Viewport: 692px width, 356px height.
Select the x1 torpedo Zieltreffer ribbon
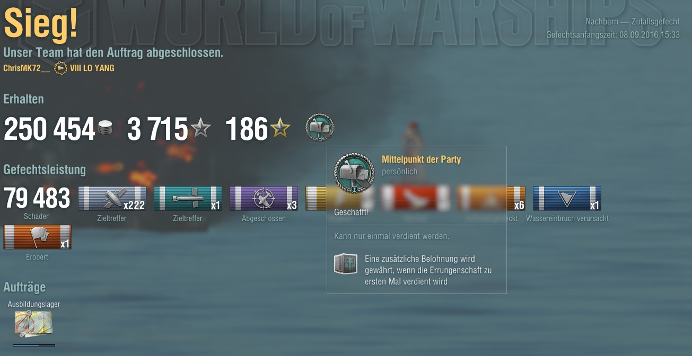point(188,198)
